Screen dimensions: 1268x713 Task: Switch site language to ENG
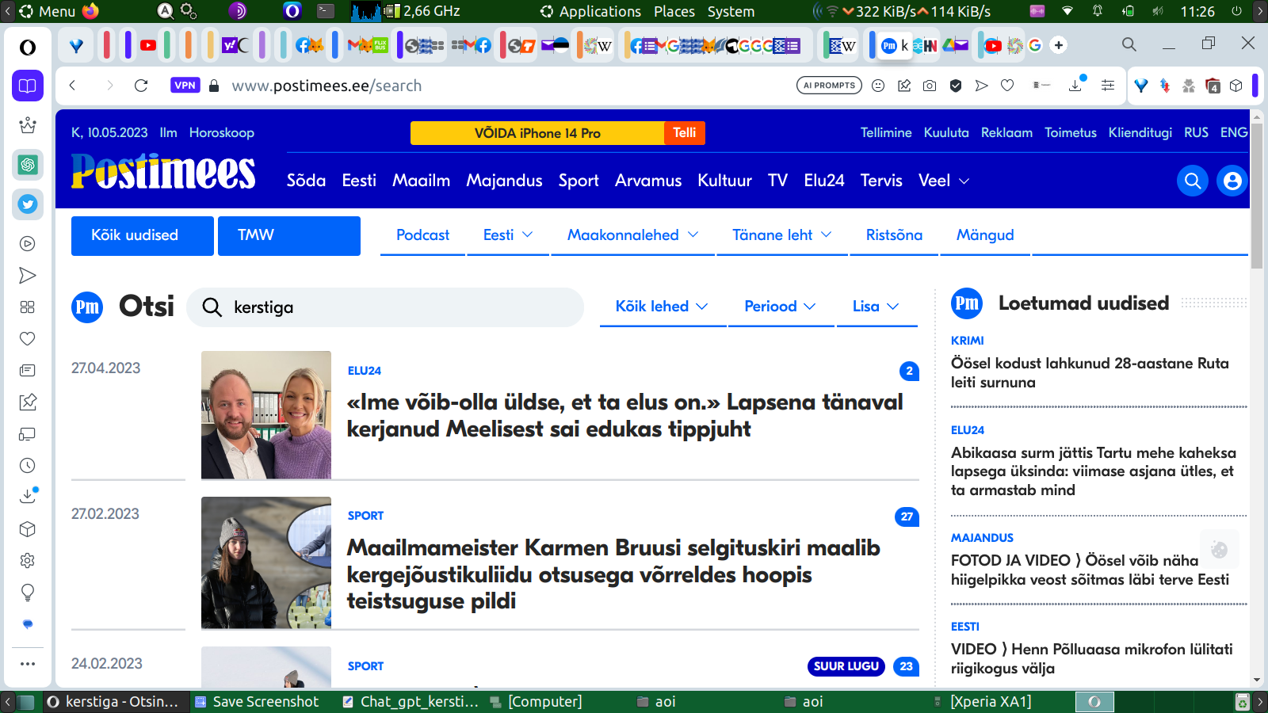tap(1234, 132)
